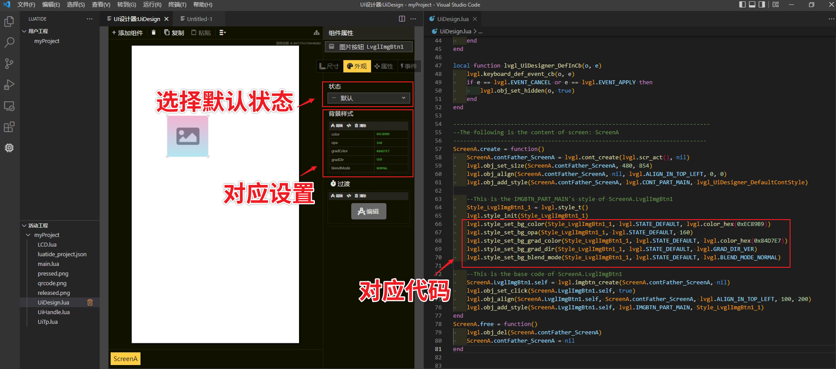Image resolution: width=836 pixels, height=369 pixels.
Task: Open the Run and Debug icon
Action: click(9, 85)
